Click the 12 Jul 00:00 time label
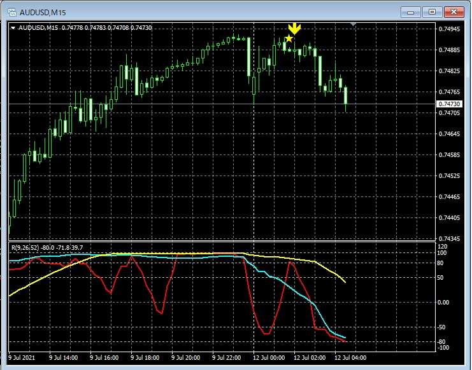The image size is (472, 370). click(268, 358)
